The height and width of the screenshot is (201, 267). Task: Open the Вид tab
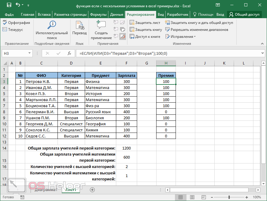click(x=160, y=15)
